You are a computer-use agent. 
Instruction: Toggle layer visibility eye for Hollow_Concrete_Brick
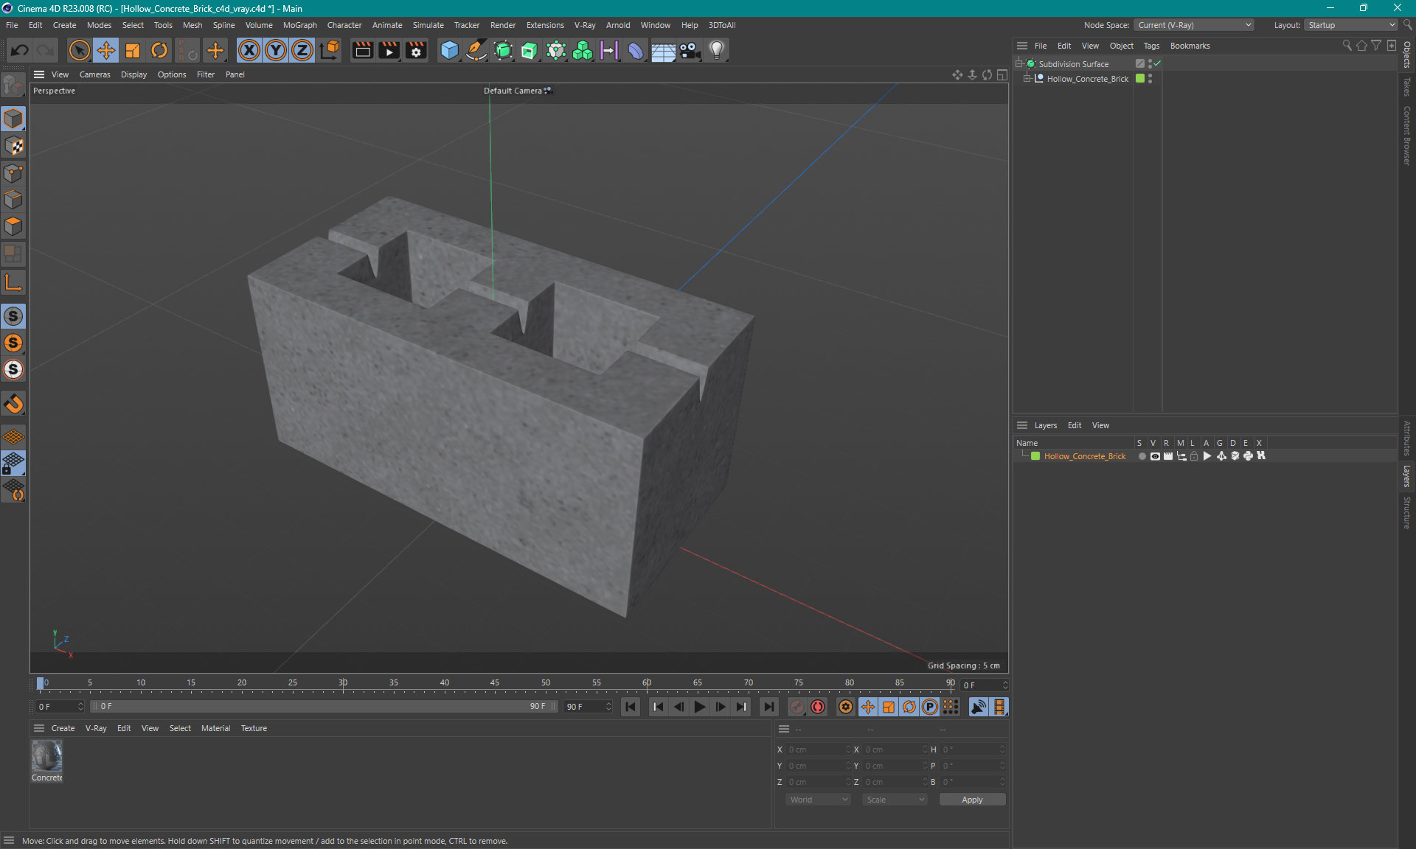1155,456
